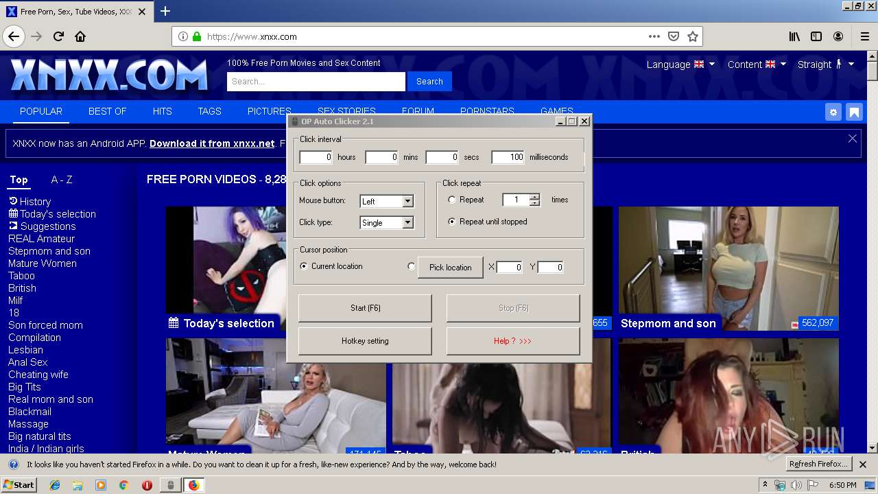Open the PICTURES tab
Viewport: 878px width, 494px height.
(269, 111)
